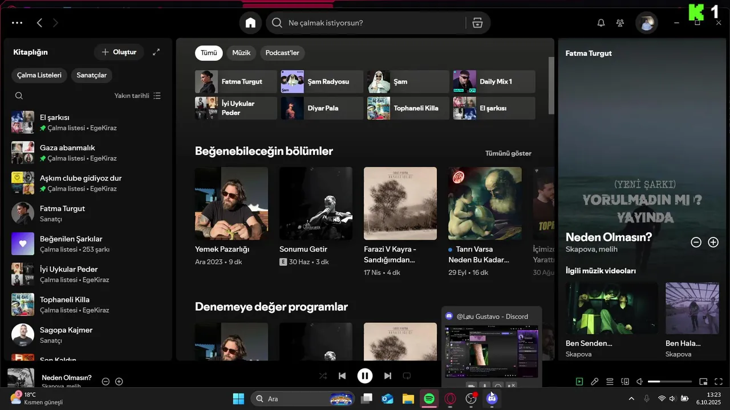Image resolution: width=730 pixels, height=410 pixels.
Task: Search within your library
Action: pyautogui.click(x=19, y=96)
